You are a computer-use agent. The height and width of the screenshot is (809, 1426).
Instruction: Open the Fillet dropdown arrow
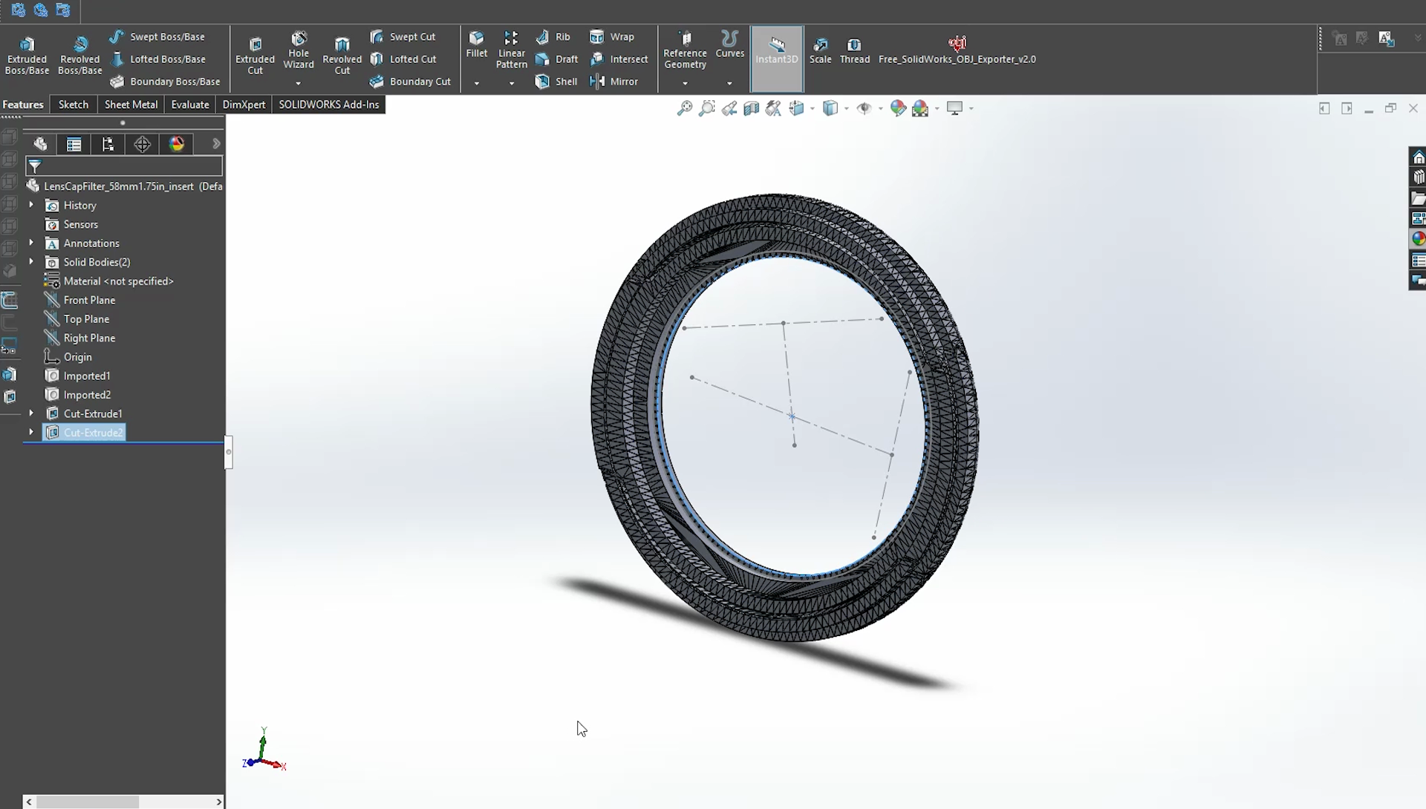coord(476,83)
